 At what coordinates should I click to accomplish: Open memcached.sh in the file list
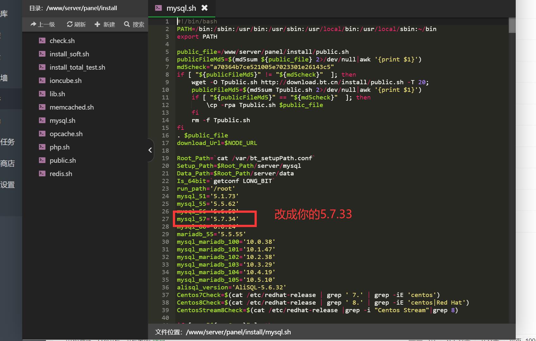[72, 107]
